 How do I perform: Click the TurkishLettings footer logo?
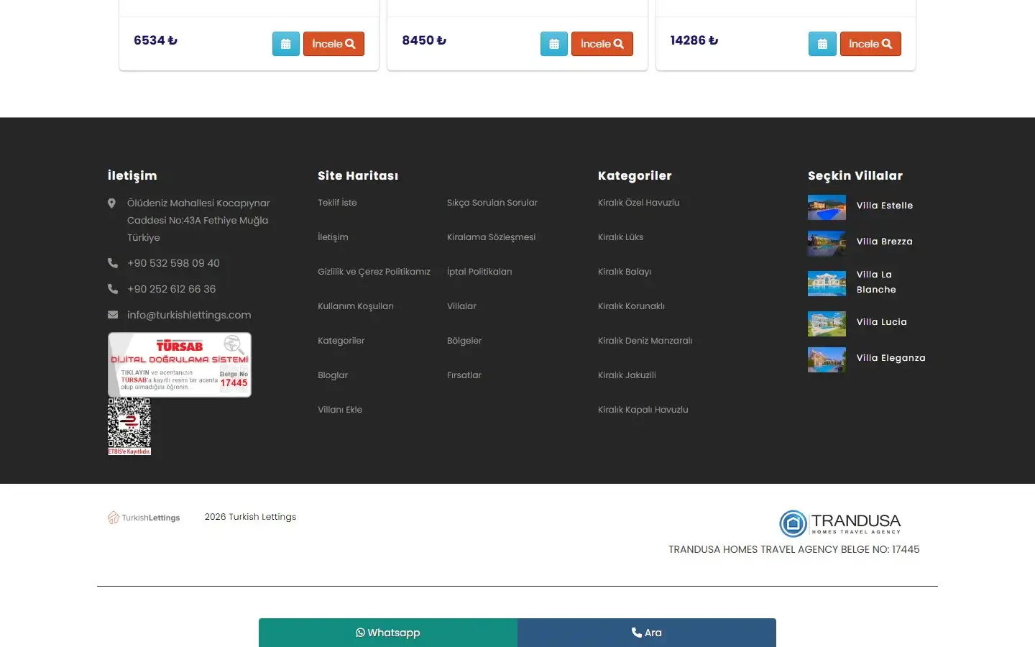144,518
